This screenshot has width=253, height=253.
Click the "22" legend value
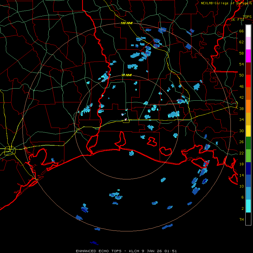(x=241, y=153)
